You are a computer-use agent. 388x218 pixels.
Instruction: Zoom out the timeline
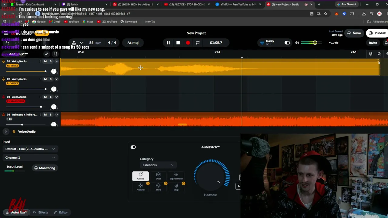point(379,54)
